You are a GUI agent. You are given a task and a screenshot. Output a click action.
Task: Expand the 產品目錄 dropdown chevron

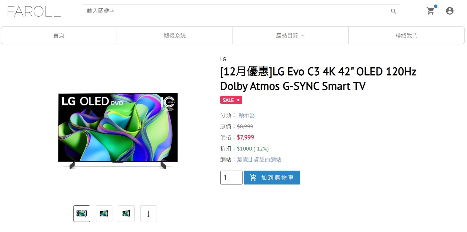point(302,35)
